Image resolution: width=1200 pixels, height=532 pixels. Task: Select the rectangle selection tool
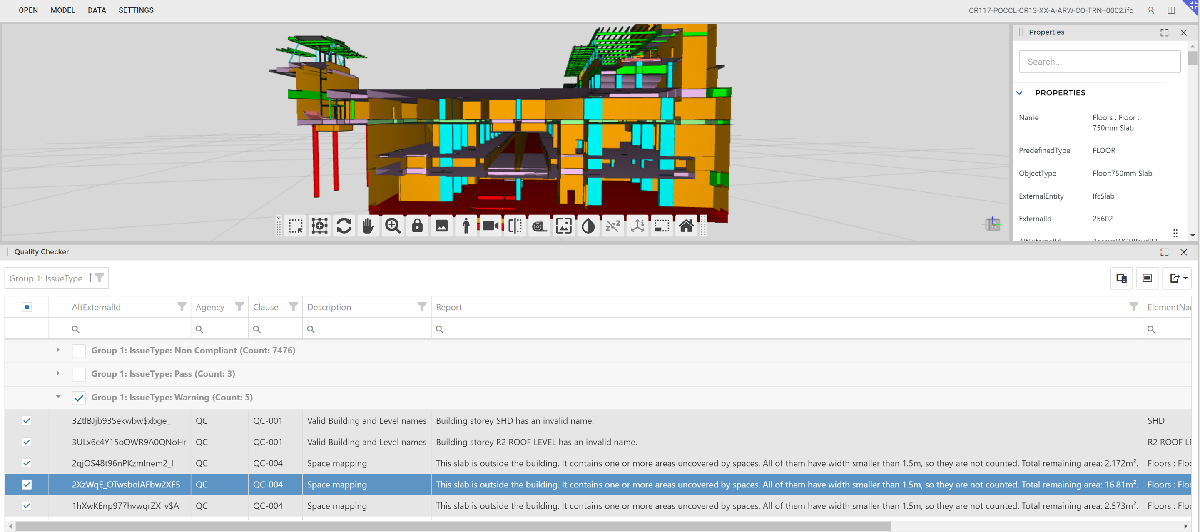coord(295,226)
